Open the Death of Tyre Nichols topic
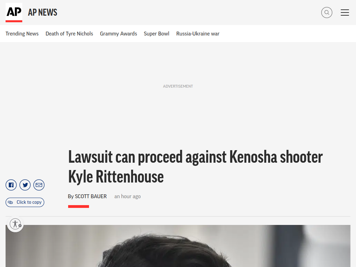Image resolution: width=356 pixels, height=267 pixels. pos(69,34)
